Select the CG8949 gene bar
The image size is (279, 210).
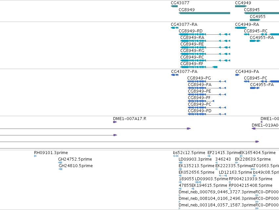[204, 13]
